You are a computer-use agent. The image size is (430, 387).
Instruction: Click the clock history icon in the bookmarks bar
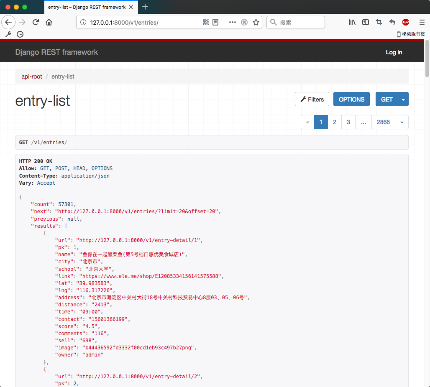pyautogui.click(x=20, y=34)
